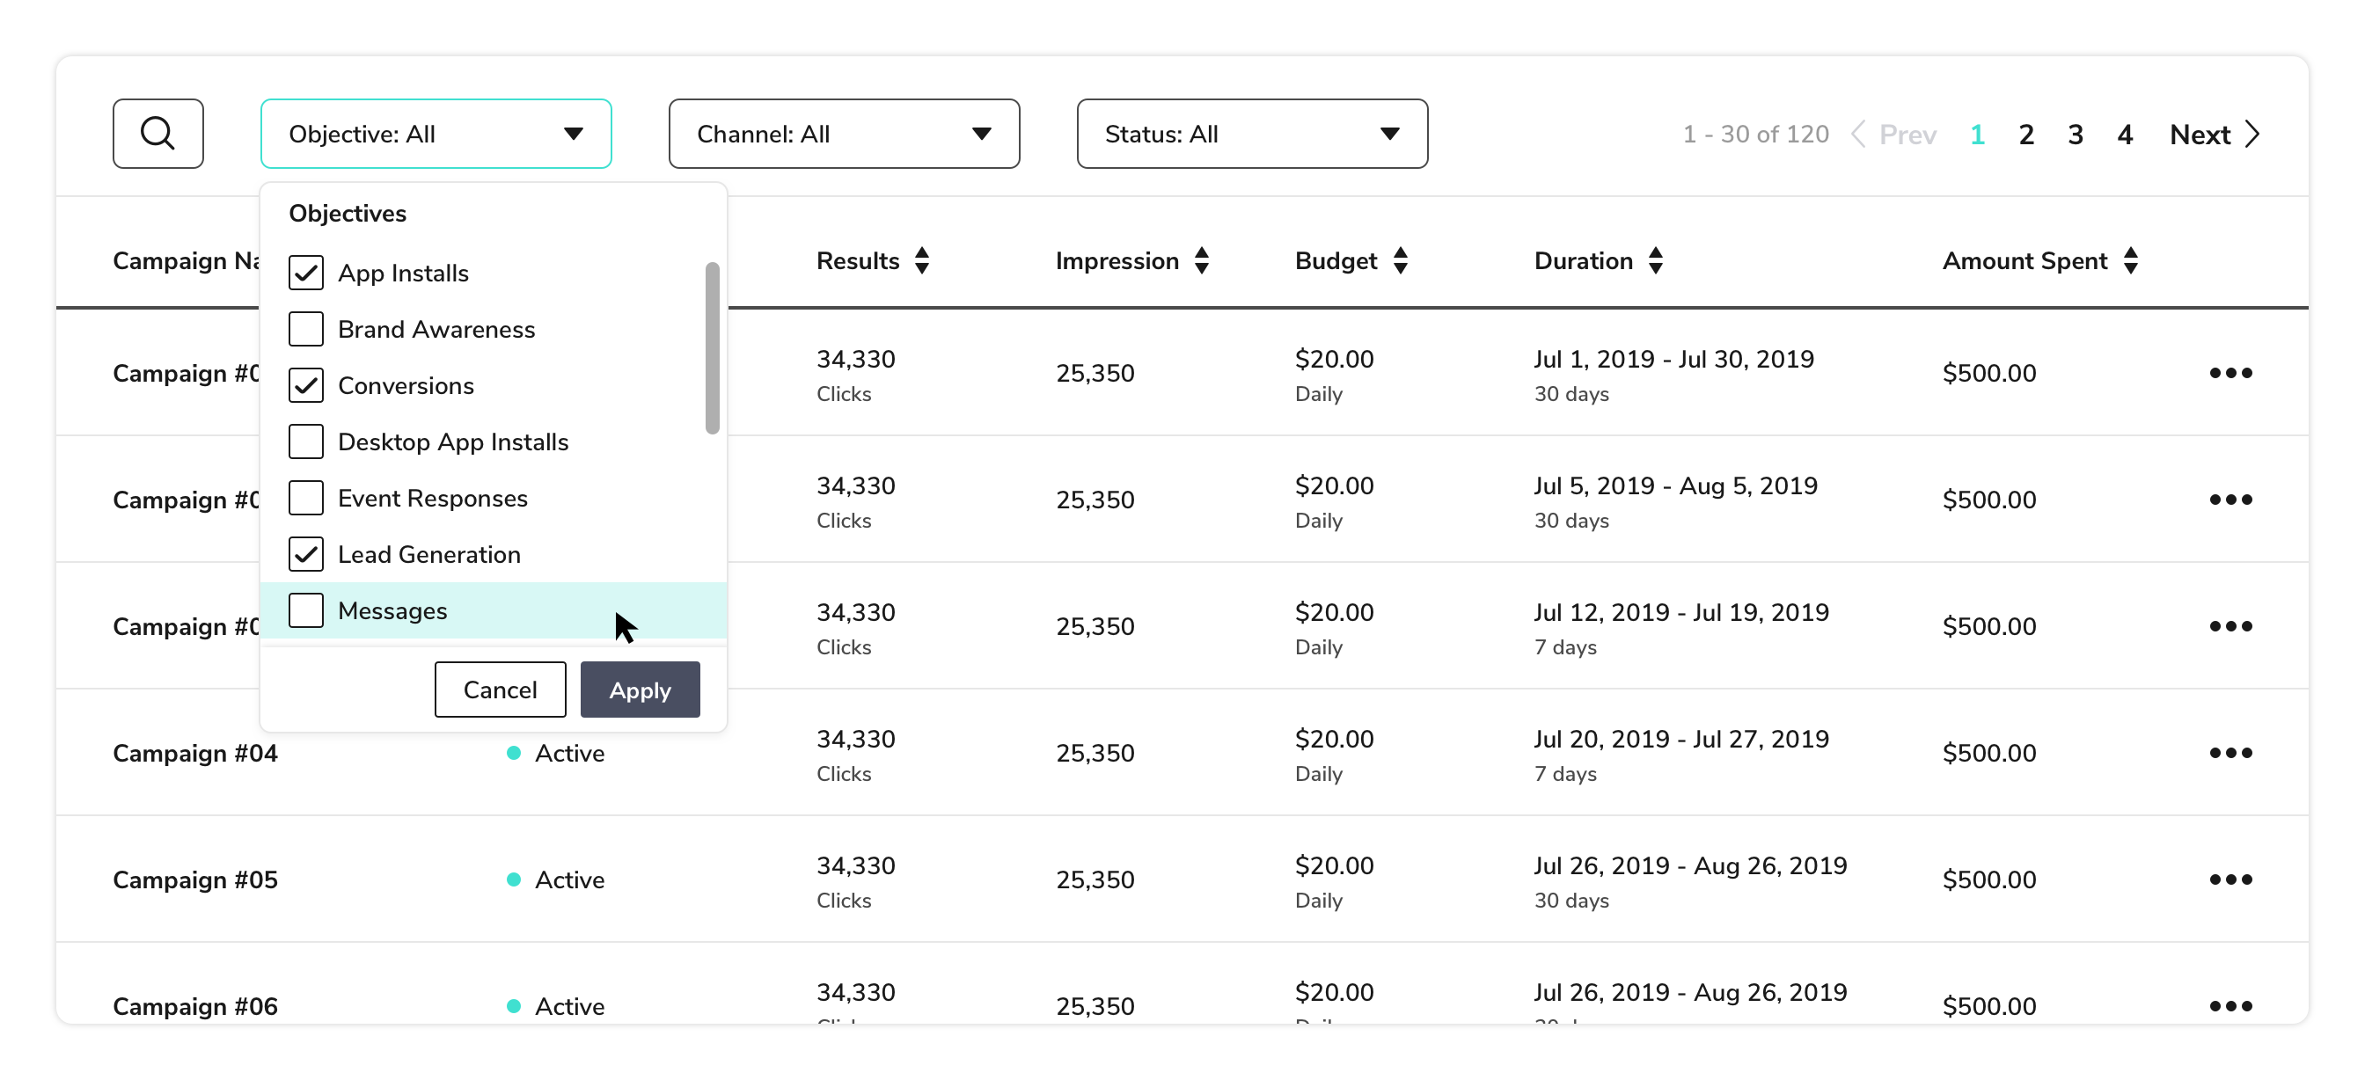This screenshot has height=1080, width=2365.
Task: Sort by Amount Spent column arrows
Action: 2130,260
